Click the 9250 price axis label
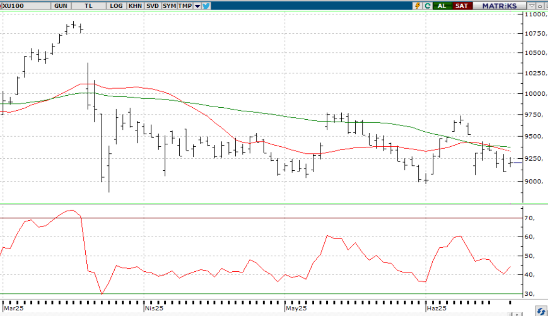 [x=534, y=158]
